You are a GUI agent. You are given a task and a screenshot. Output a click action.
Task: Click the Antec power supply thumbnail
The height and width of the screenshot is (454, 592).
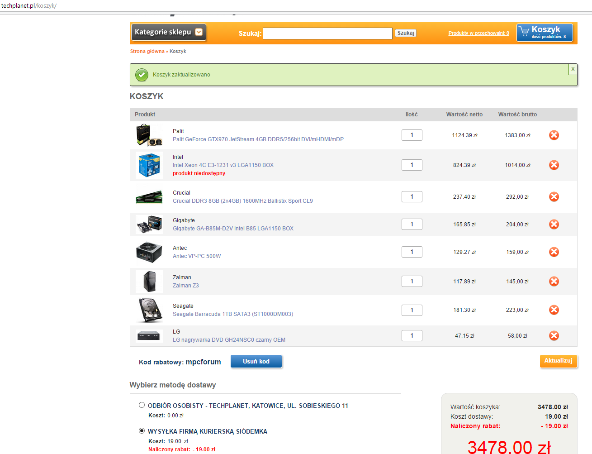149,252
